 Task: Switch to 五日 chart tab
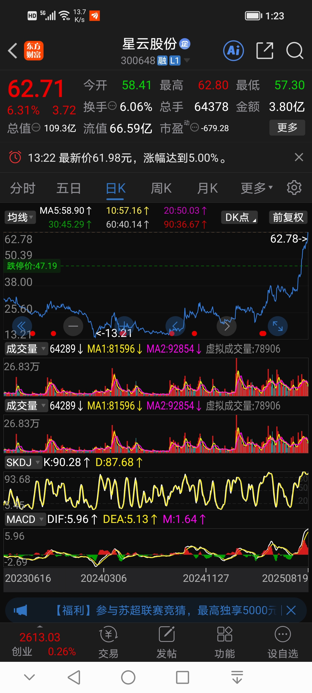[x=68, y=188]
